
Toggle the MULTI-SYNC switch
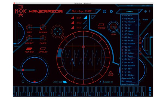pos(29,49)
